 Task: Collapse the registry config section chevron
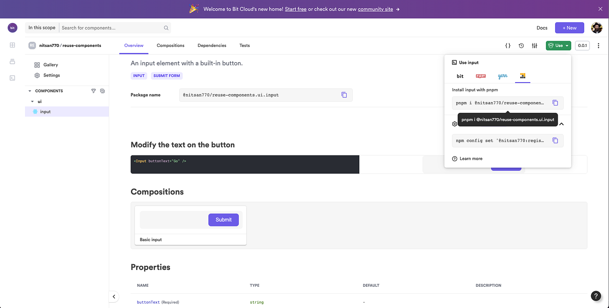[561, 124]
